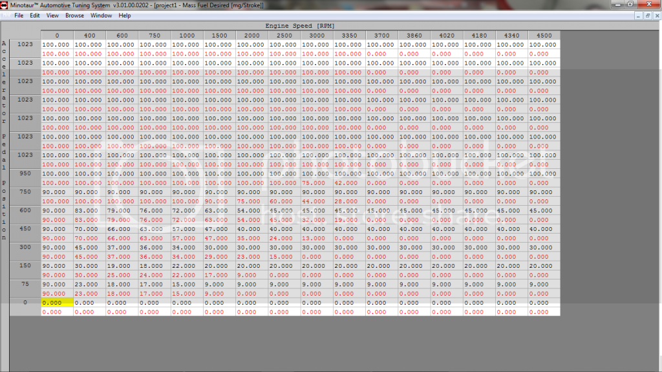Click the black 34.000 cell

187,248
